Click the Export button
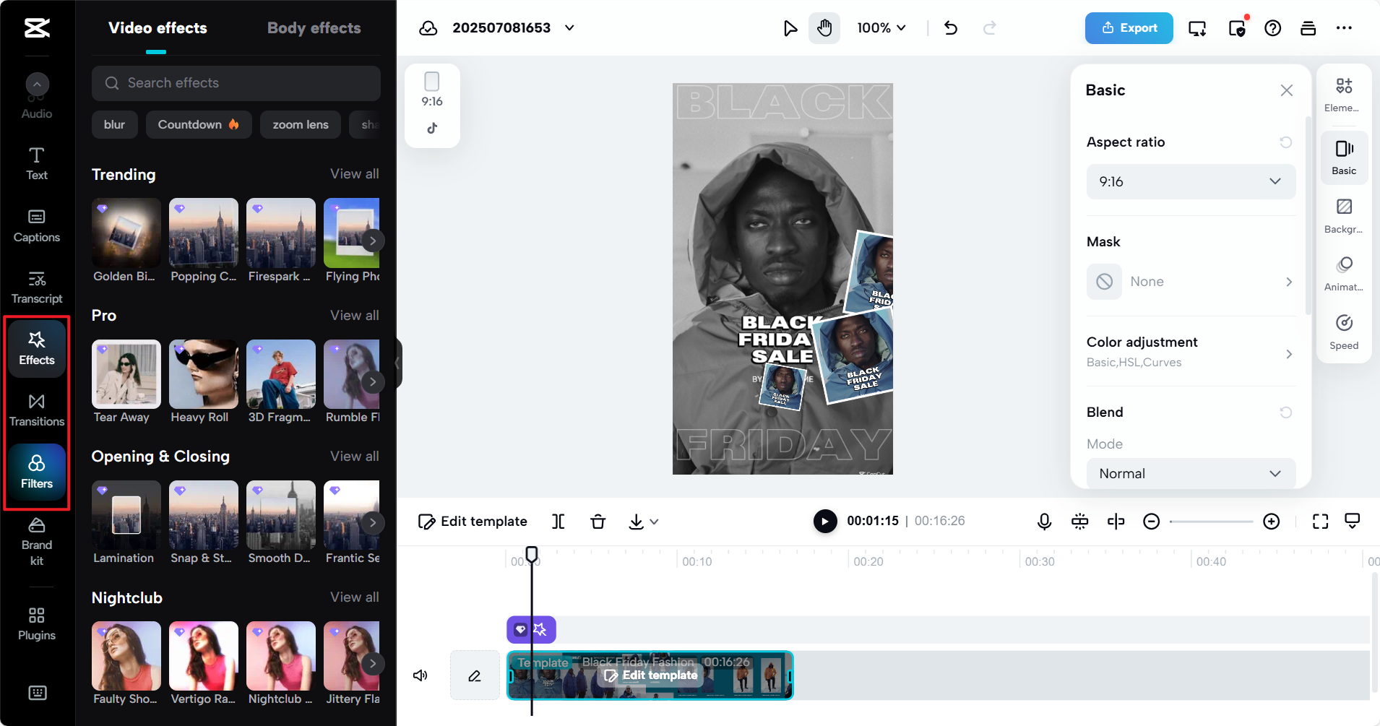The width and height of the screenshot is (1380, 726). pos(1128,28)
